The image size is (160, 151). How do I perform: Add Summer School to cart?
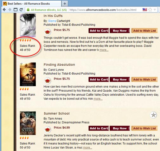[x=99, y=128]
